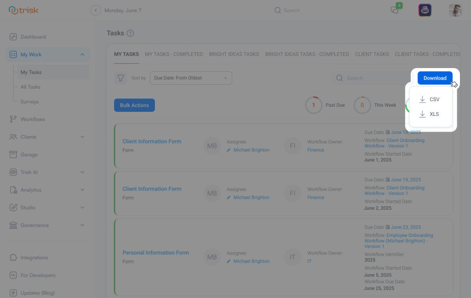Click the FI avatar on June 18 task
This screenshot has width=471, height=298.
click(293, 146)
